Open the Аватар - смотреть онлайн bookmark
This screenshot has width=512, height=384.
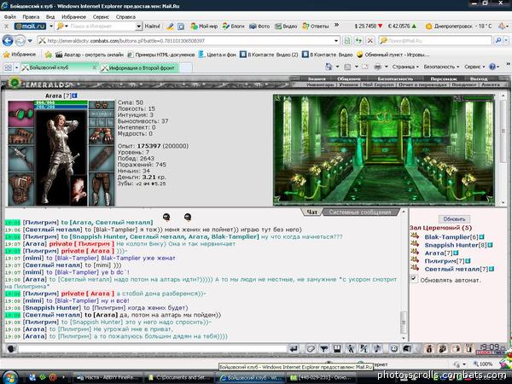point(90,55)
